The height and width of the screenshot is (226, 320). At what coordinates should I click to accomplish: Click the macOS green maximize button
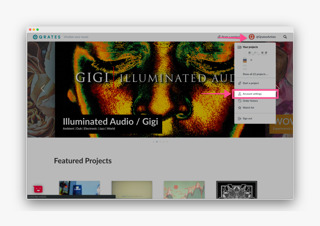point(38,29)
